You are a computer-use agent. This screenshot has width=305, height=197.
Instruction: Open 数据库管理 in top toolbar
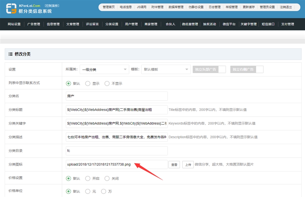pos(176,7)
